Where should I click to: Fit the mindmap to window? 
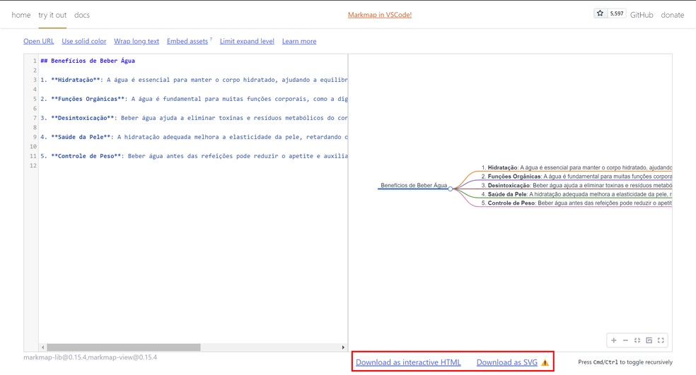pyautogui.click(x=637, y=340)
